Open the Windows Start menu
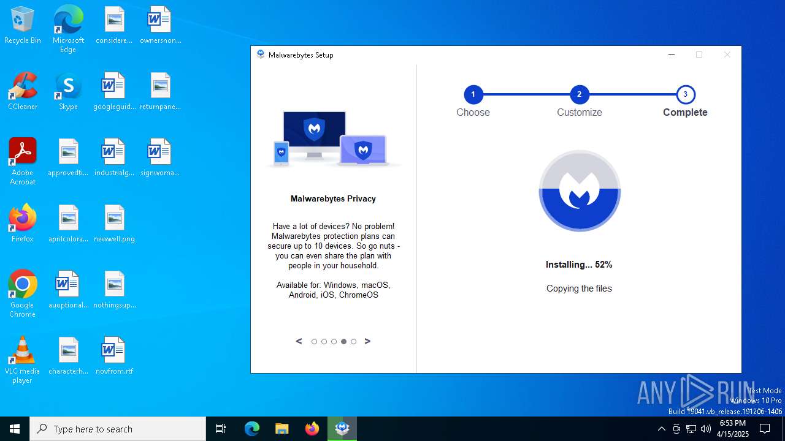Viewport: 785px width, 441px height. (x=15, y=429)
